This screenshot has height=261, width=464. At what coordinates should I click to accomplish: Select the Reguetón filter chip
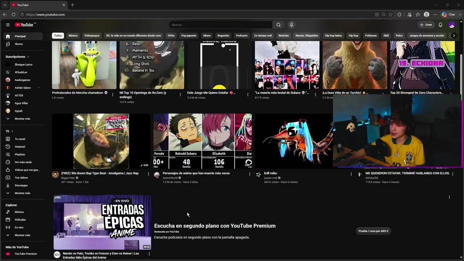point(223,36)
